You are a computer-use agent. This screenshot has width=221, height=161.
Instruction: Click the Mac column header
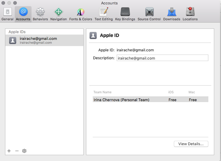click(x=192, y=92)
